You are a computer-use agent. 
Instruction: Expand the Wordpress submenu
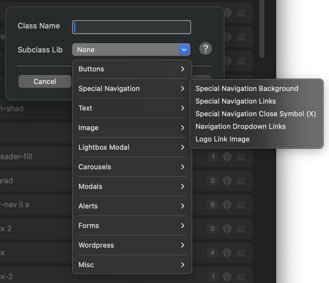coord(132,245)
